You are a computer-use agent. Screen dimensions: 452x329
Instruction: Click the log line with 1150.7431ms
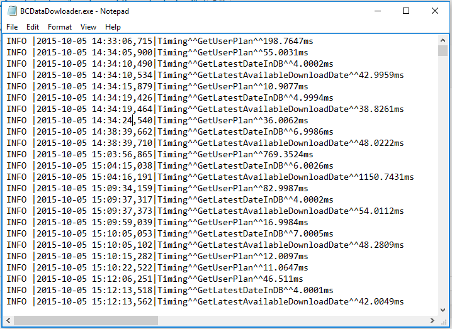[210, 177]
